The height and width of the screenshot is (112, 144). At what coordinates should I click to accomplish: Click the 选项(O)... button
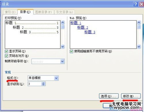point(109,96)
